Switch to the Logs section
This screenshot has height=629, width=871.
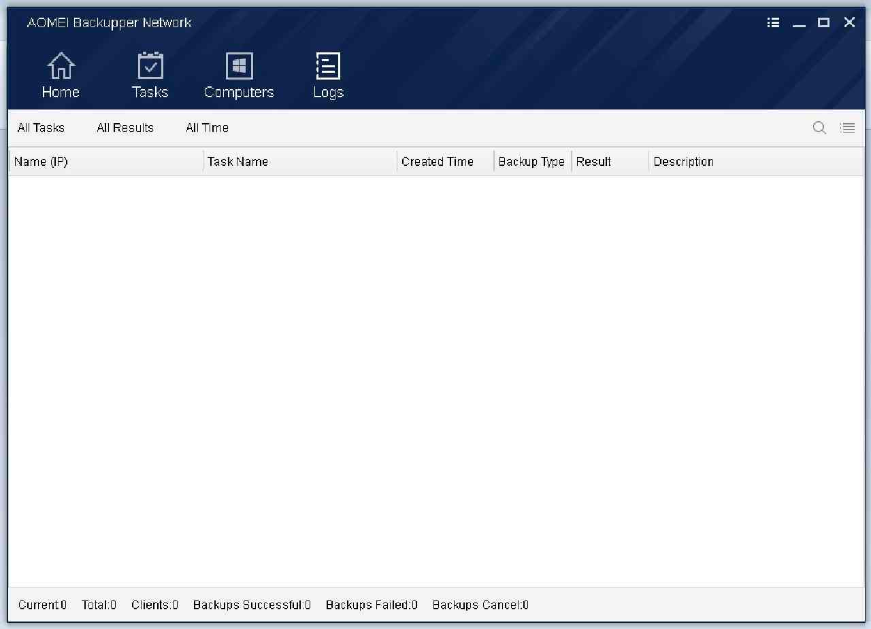click(x=328, y=75)
